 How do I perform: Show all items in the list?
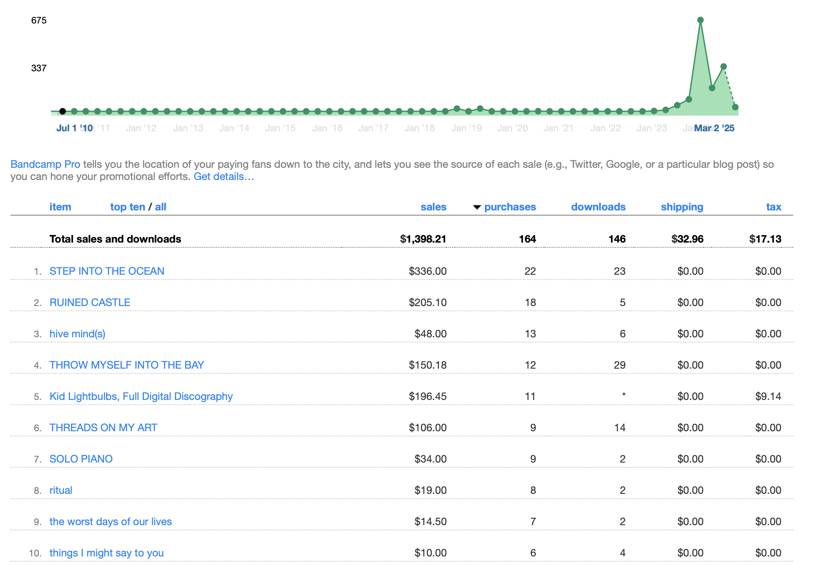tap(160, 207)
